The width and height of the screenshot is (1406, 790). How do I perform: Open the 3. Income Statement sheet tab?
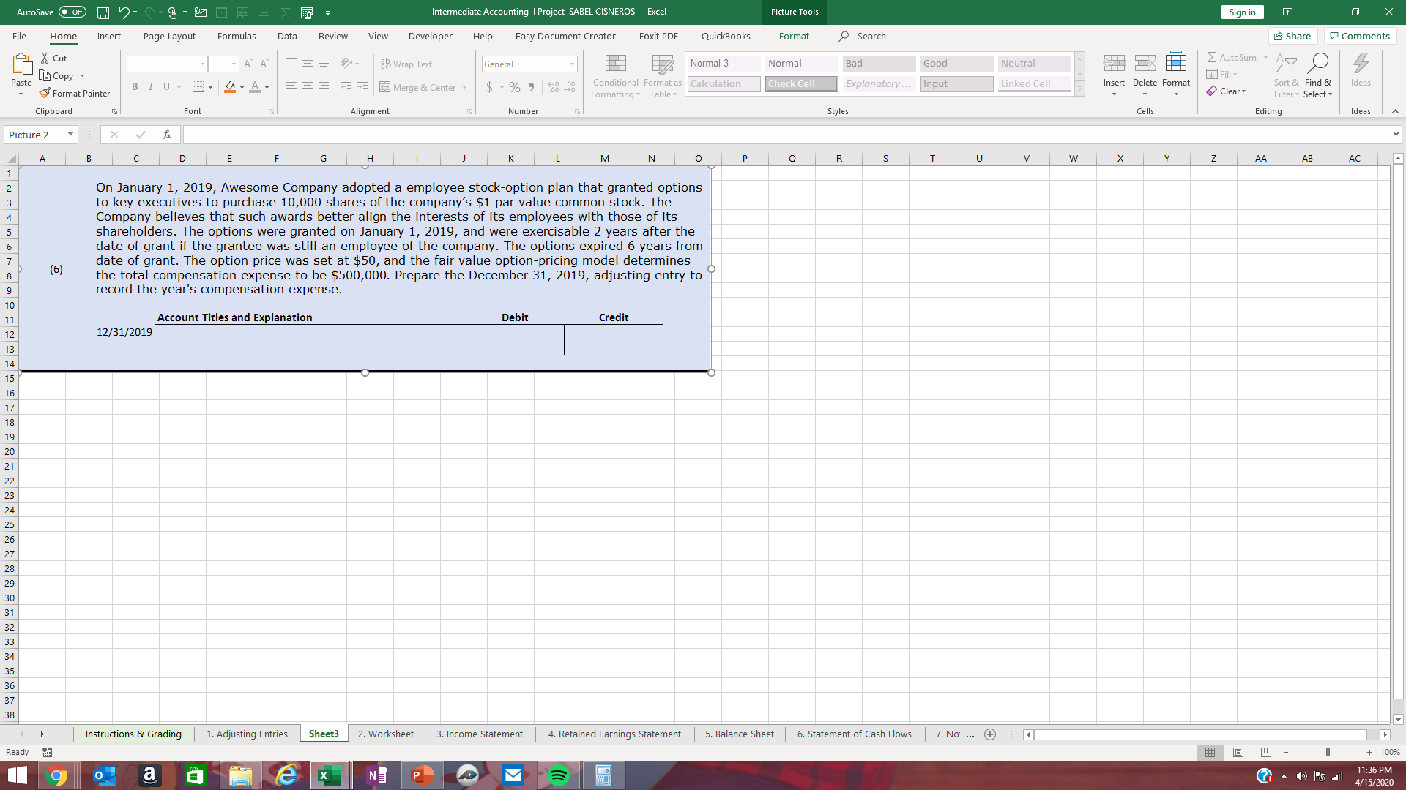(x=479, y=734)
